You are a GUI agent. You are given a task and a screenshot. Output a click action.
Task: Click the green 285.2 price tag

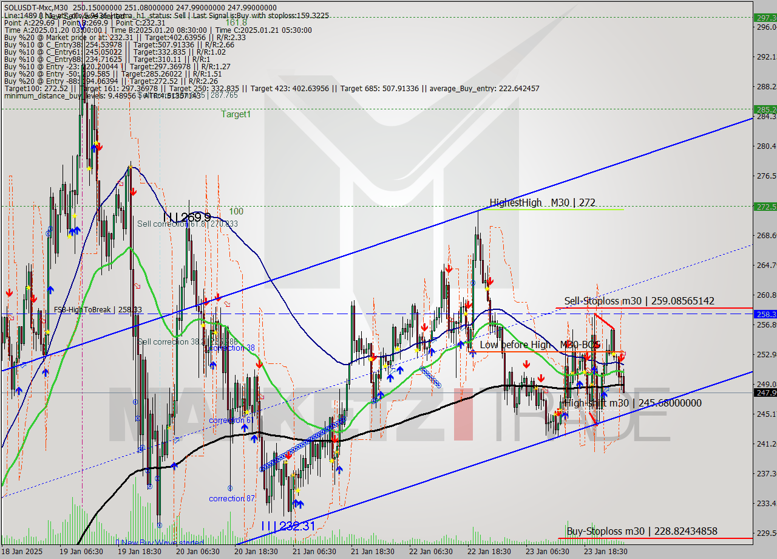765,109
